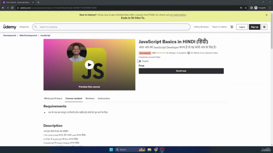Click the Requirements heading
Screen dimensions: 273x153
coord(55,106)
